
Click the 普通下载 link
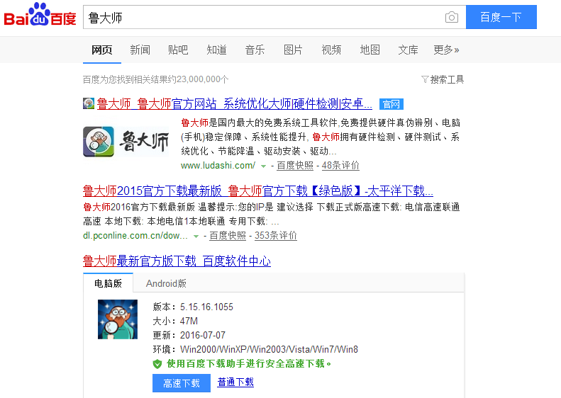point(235,382)
